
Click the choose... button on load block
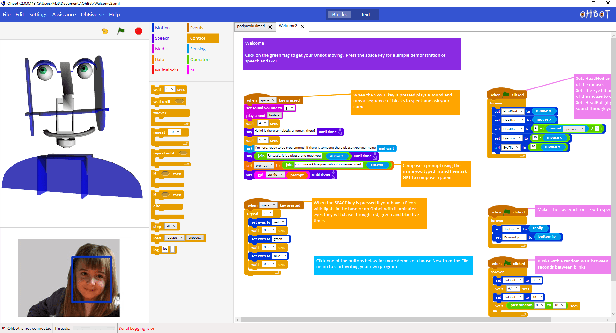195,238
